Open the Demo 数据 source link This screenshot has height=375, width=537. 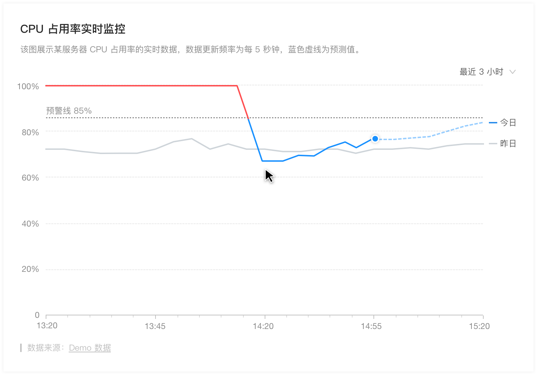pos(90,348)
